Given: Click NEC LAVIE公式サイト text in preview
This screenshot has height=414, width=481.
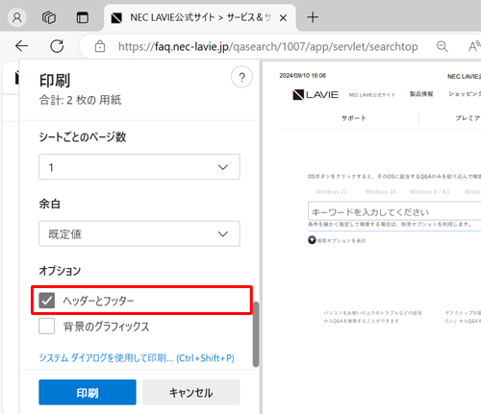Looking at the screenshot, I should point(372,95).
